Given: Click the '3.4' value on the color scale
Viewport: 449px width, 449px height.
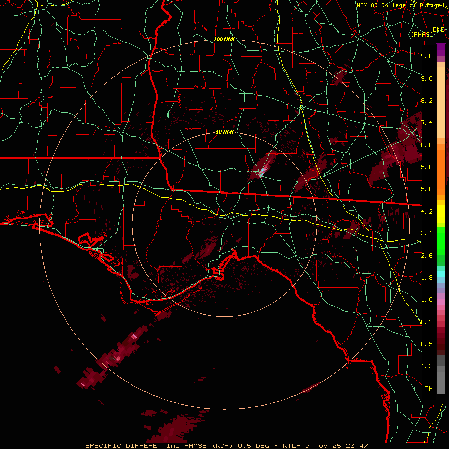Looking at the screenshot, I should 427,233.
